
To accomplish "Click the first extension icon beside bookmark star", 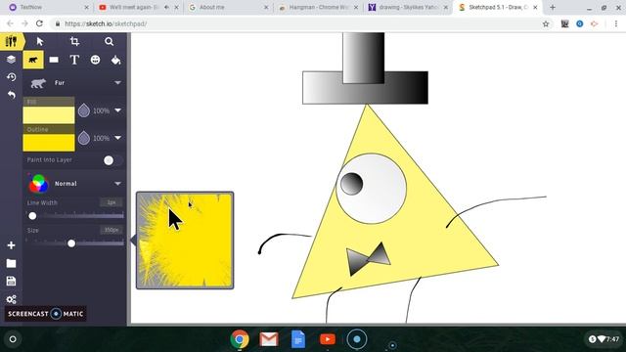I will click(564, 23).
